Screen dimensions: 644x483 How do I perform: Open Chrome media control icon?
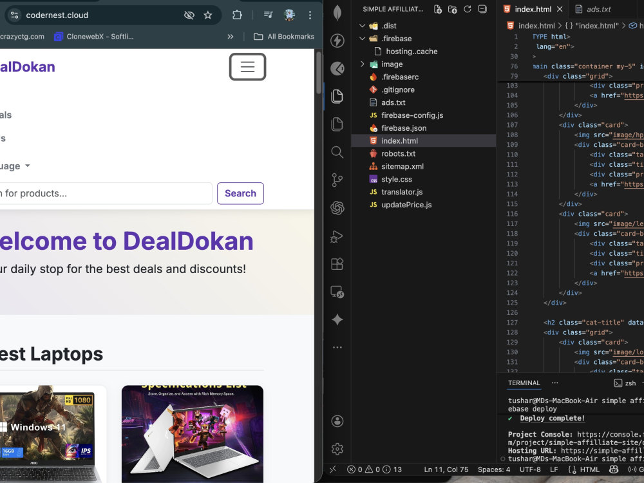[268, 15]
